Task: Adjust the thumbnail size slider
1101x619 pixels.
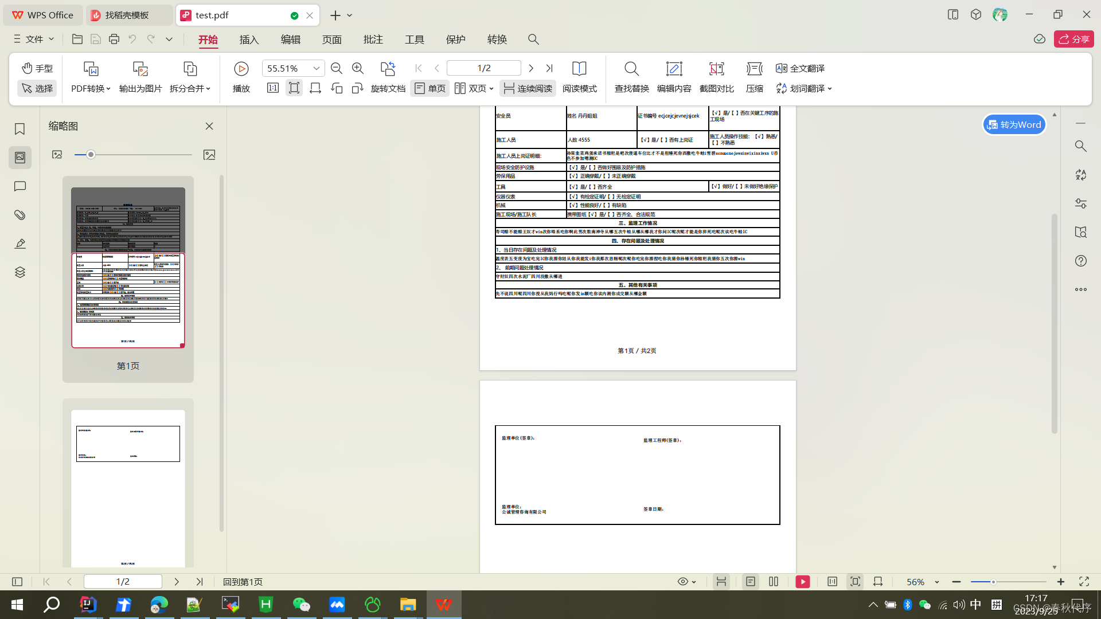Action: click(x=91, y=155)
